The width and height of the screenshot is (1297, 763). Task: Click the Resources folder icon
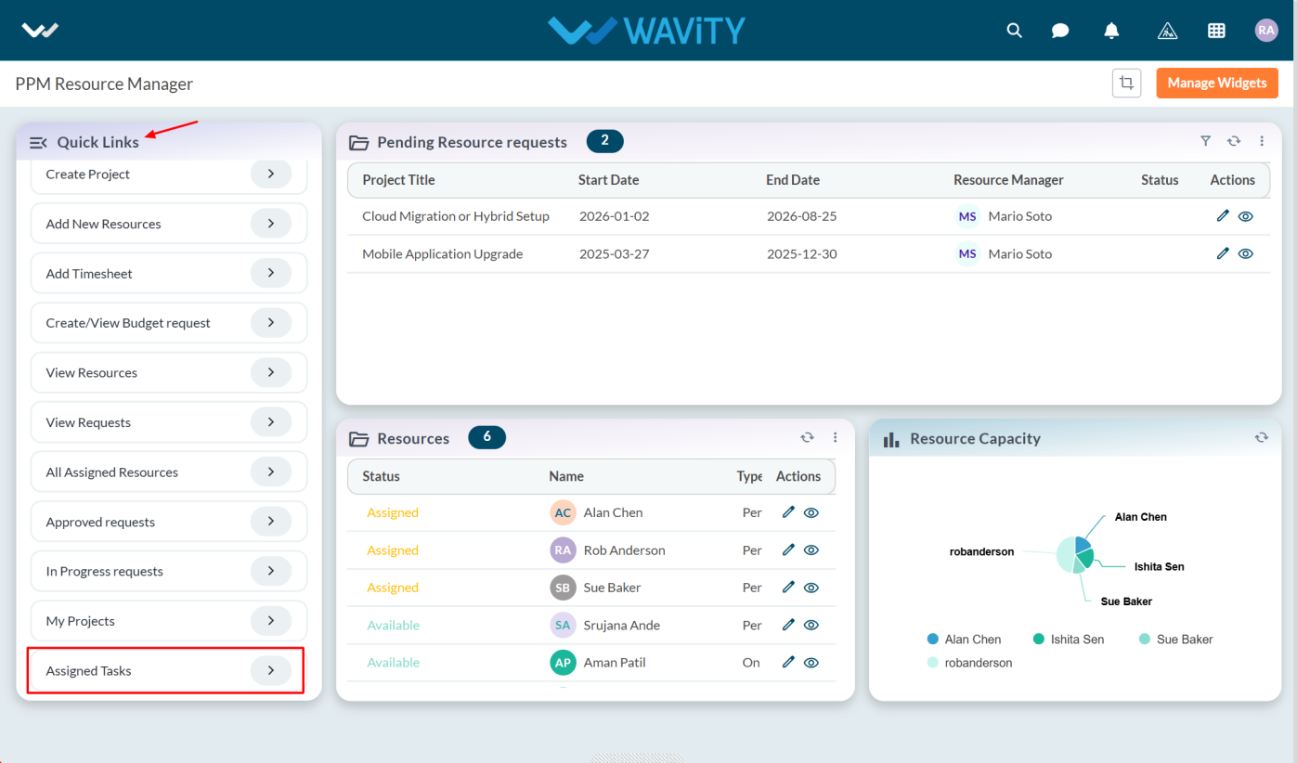coord(358,438)
